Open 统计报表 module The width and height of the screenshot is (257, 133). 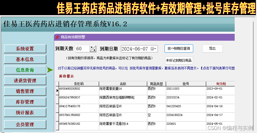(x=25, y=113)
